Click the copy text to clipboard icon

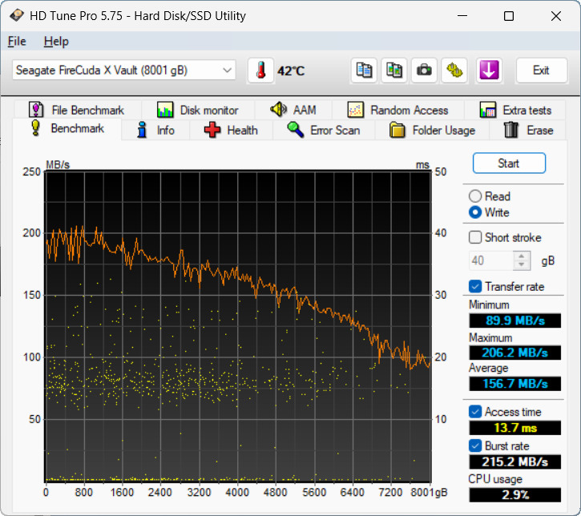pyautogui.click(x=364, y=71)
